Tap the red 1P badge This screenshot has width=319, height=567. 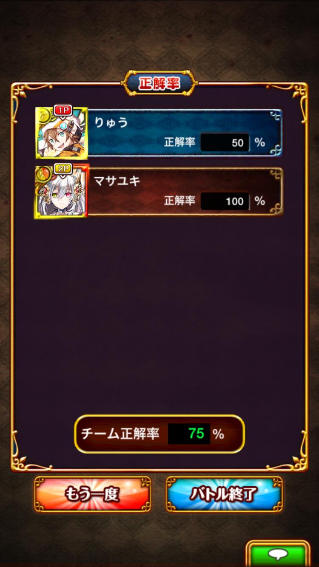[63, 110]
